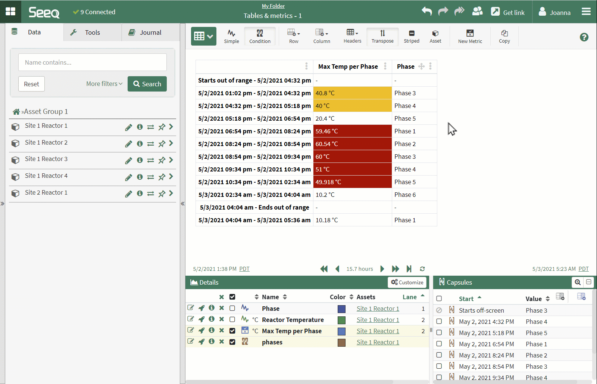
Task: Select the Condition table mode
Action: click(260, 36)
